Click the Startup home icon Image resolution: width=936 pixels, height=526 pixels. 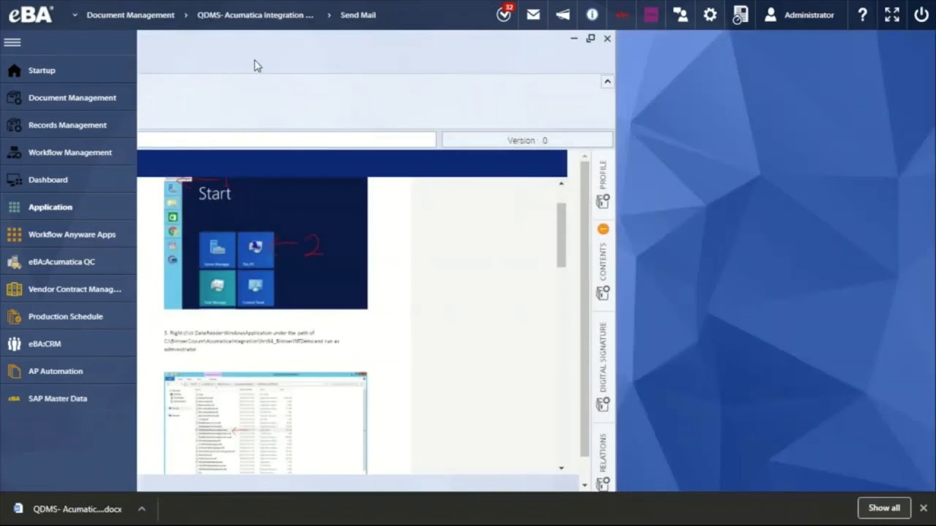tap(14, 70)
